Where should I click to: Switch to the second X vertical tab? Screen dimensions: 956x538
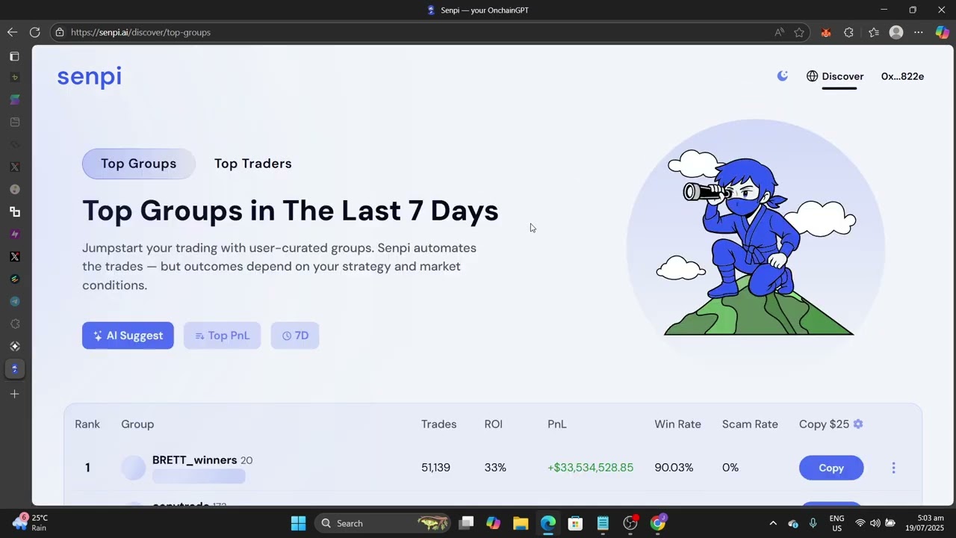[14, 256]
